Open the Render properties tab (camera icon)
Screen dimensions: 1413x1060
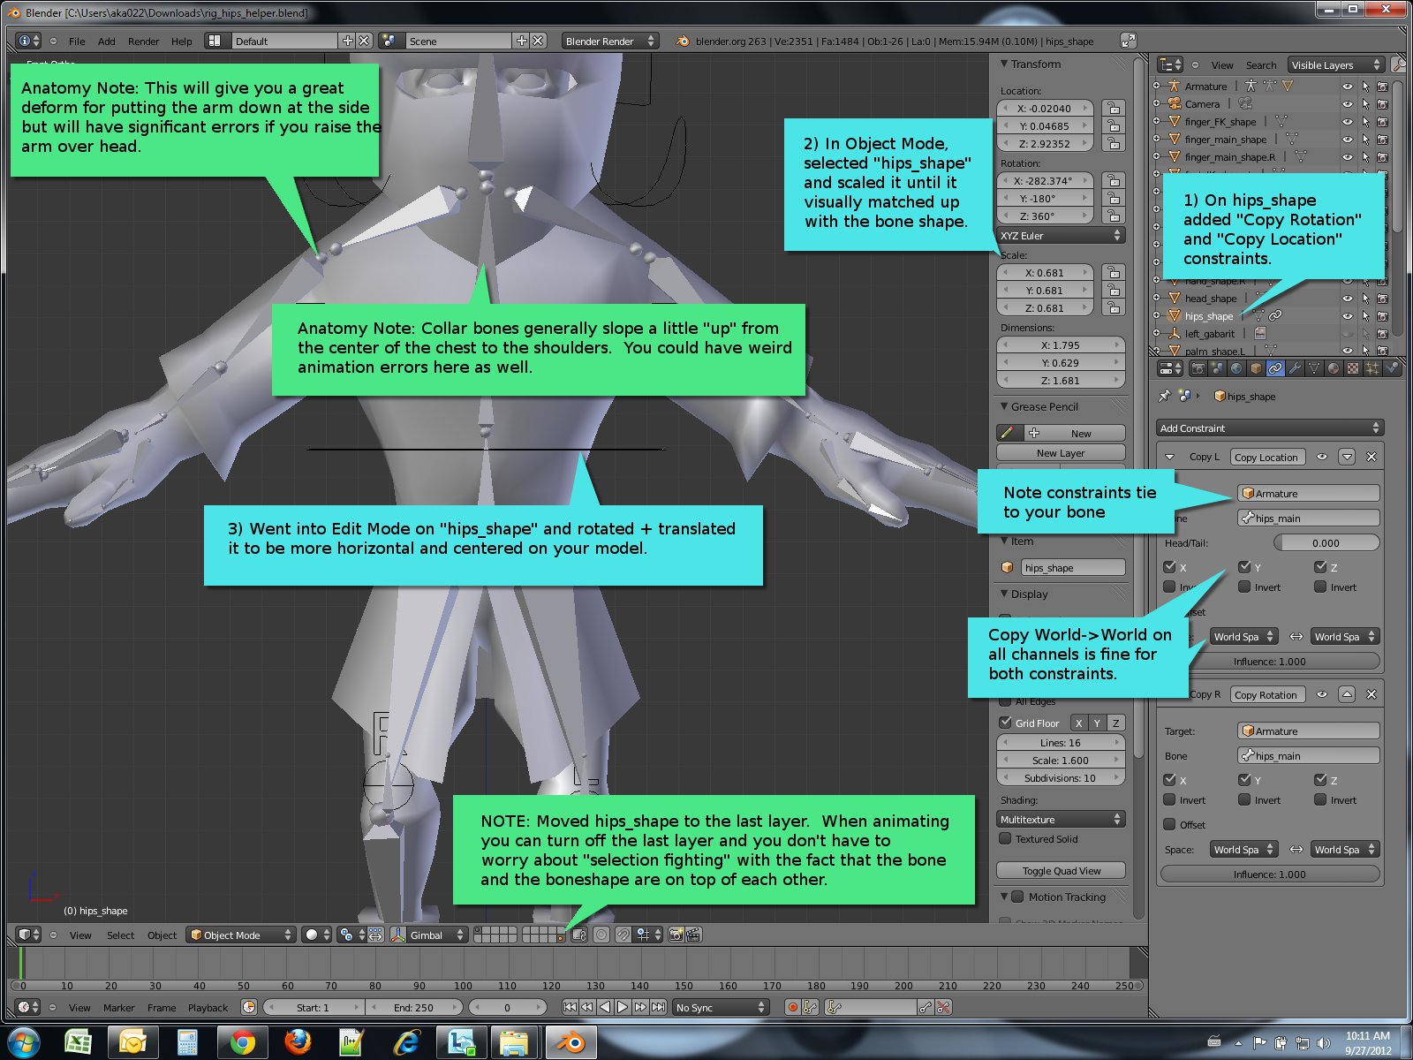click(1198, 368)
